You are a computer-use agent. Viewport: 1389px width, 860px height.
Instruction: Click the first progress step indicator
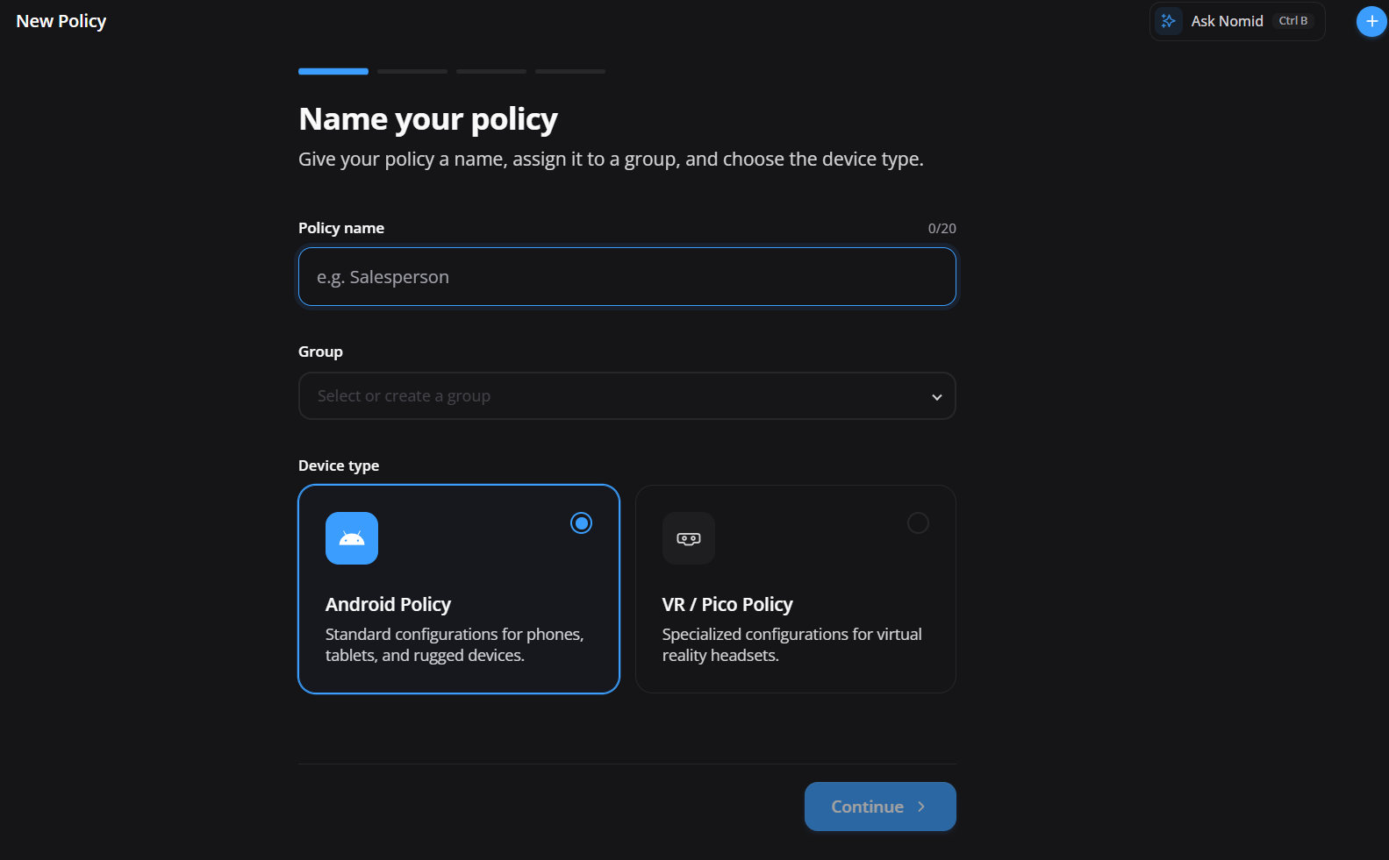tap(333, 71)
